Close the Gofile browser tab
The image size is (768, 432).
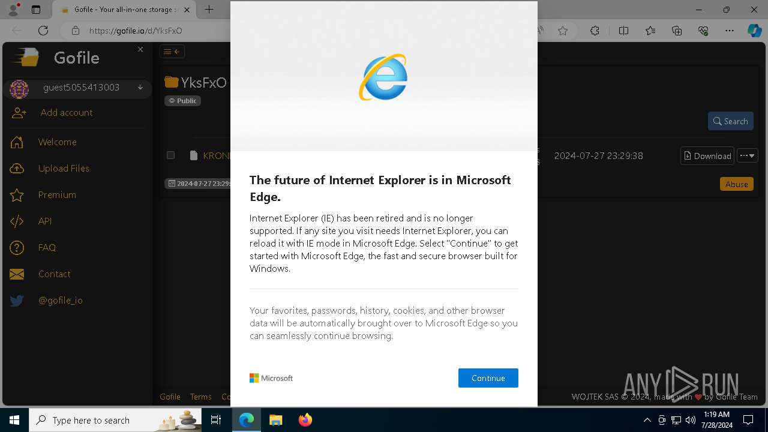pyautogui.click(x=186, y=10)
